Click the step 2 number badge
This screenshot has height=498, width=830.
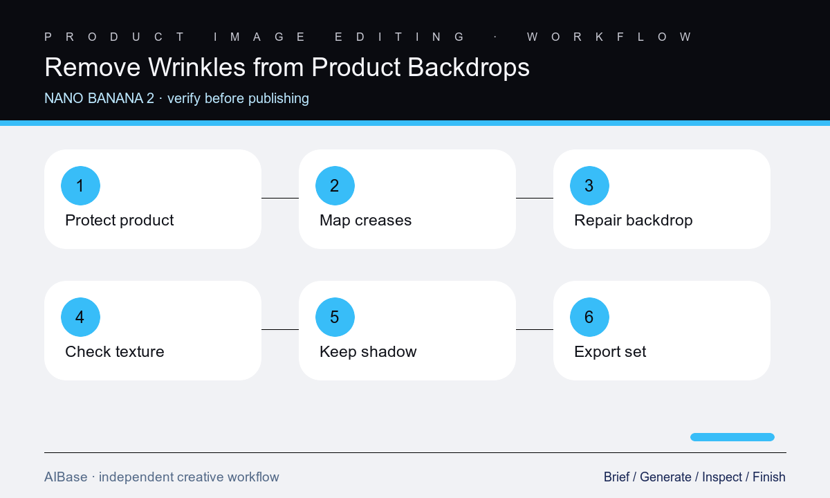coord(335,185)
